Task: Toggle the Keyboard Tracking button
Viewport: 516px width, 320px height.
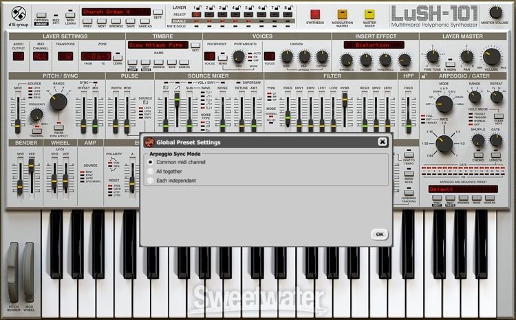Action: point(409,192)
